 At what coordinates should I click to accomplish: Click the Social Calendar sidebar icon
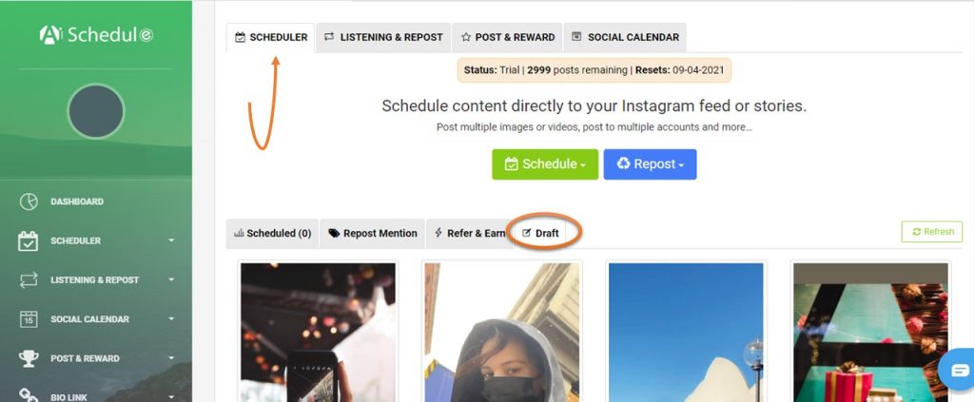pyautogui.click(x=29, y=319)
